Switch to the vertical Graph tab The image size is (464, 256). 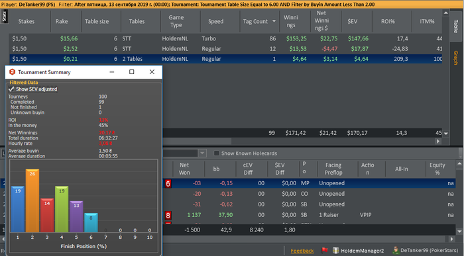coord(456,58)
